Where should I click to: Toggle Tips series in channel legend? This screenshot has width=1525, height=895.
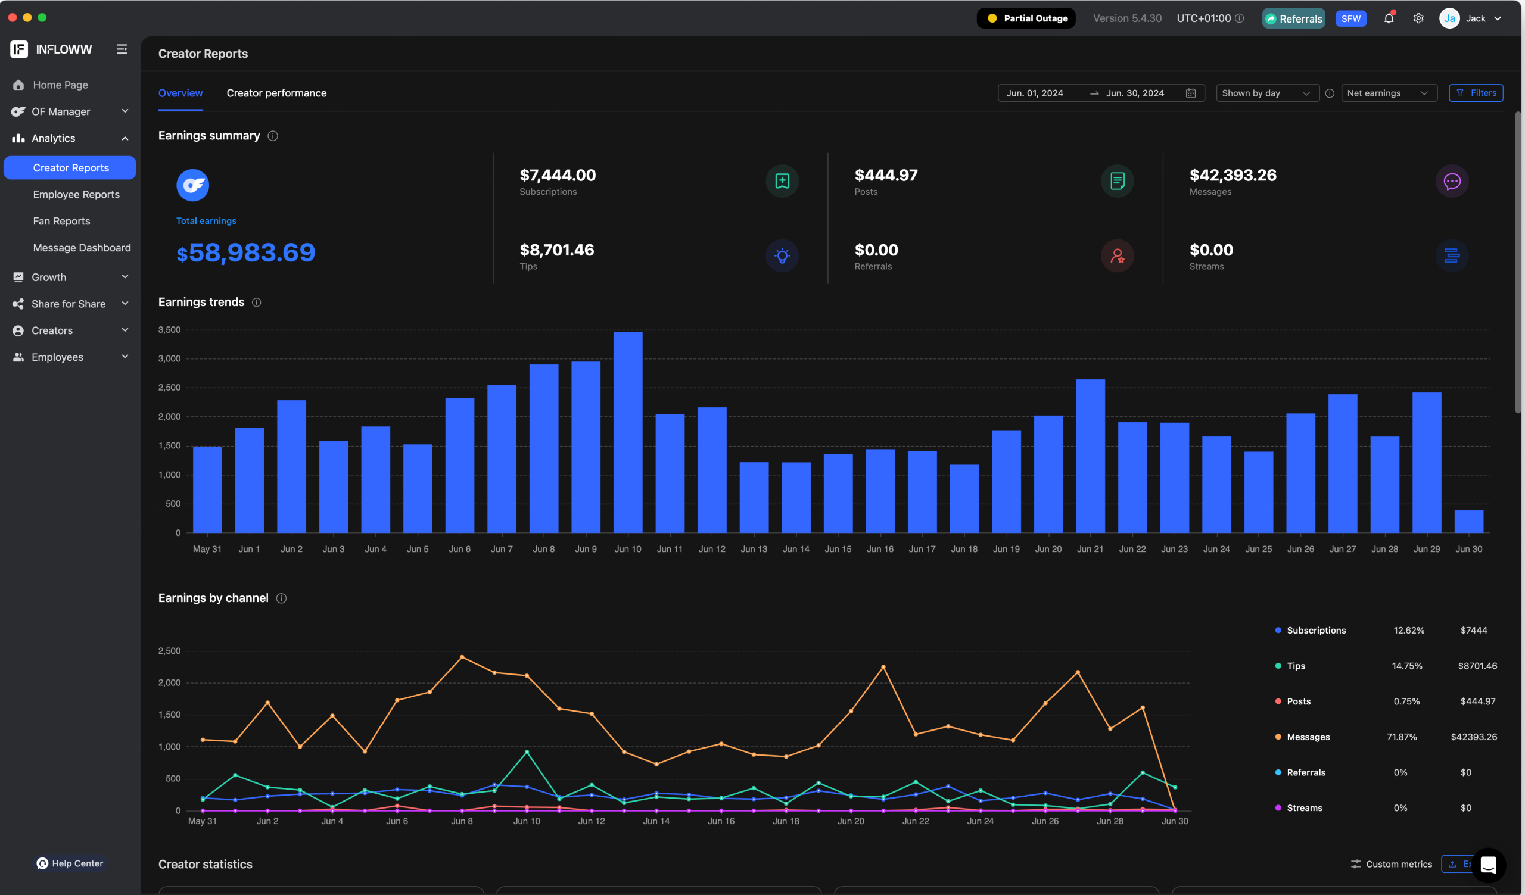click(1295, 665)
